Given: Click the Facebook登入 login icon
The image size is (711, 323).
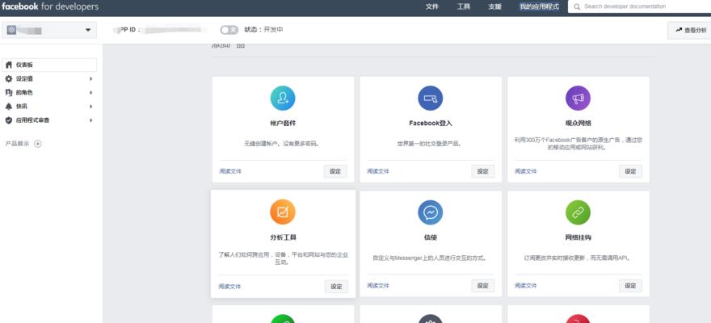Looking at the screenshot, I should pos(431,99).
